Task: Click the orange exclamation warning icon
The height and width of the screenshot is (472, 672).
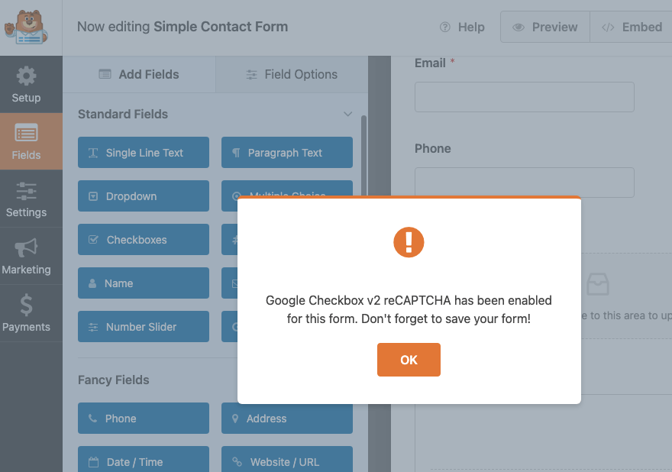Action: (x=409, y=242)
